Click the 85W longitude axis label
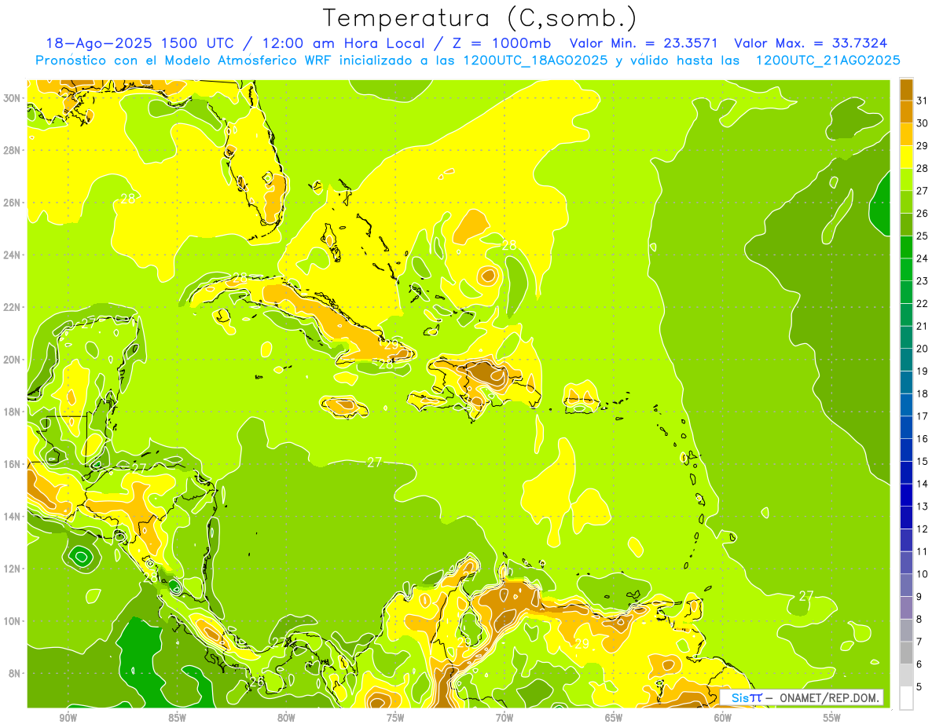The image size is (943, 728). (177, 718)
